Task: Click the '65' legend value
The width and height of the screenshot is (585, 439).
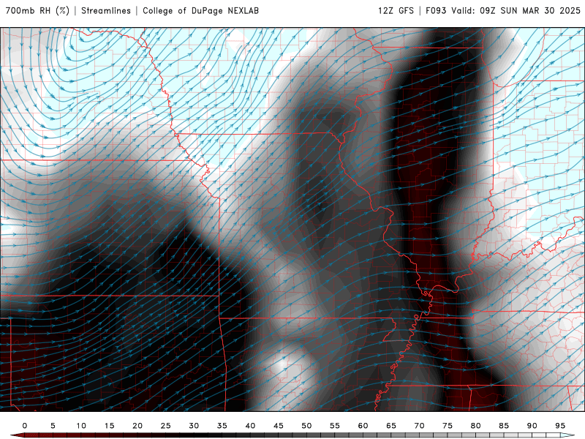Action: (391, 426)
